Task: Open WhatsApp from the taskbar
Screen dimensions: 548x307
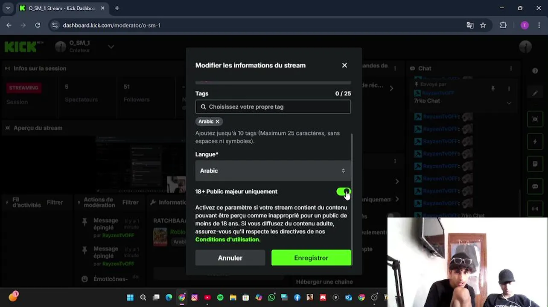Action: (x=271, y=298)
